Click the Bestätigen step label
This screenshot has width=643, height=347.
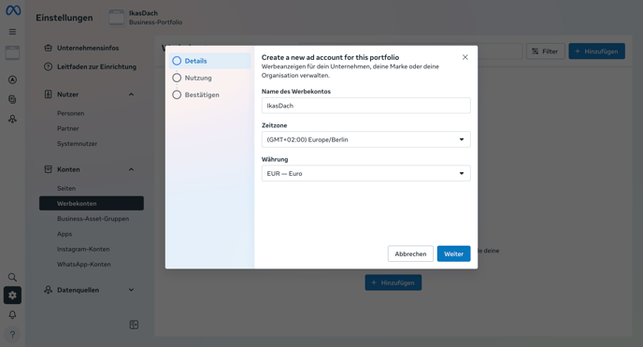(202, 94)
